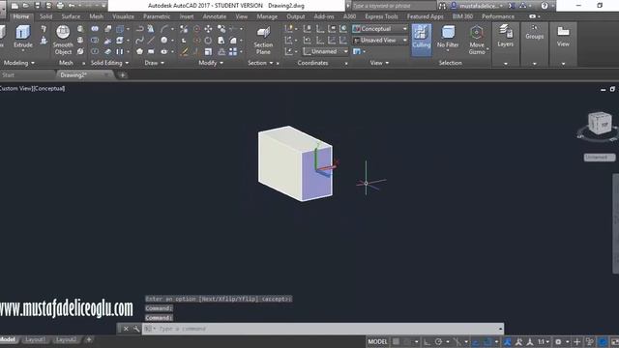The height and width of the screenshot is (348, 619).
Task: Expand the View panel title
Action: point(379,63)
